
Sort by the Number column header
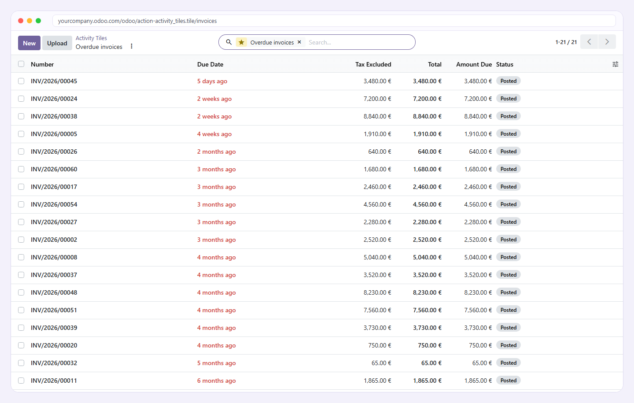pyautogui.click(x=42, y=64)
